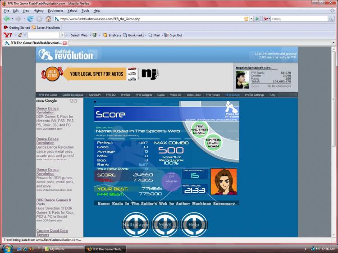Viewport: 338px width, 253px height.
Task: Open the Edit menu
Action: coord(16,10)
